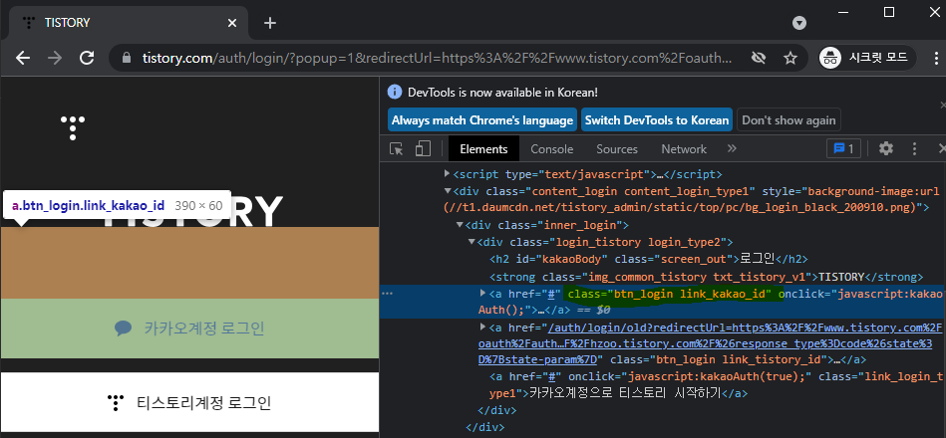Viewport: 946px width, 438px height.
Task: Switch to the Network tab
Action: (x=684, y=148)
